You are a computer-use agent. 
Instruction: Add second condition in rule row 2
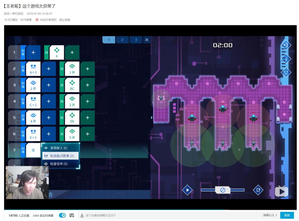tap(49, 69)
